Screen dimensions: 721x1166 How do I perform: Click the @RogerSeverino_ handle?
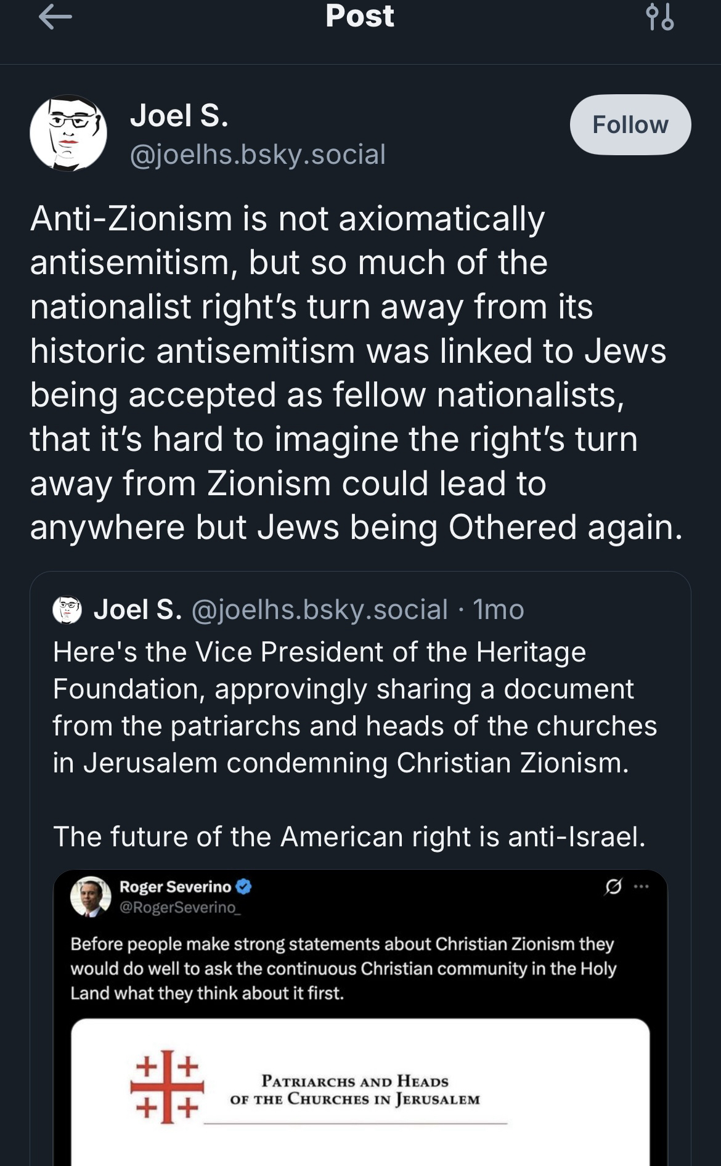[x=179, y=907]
